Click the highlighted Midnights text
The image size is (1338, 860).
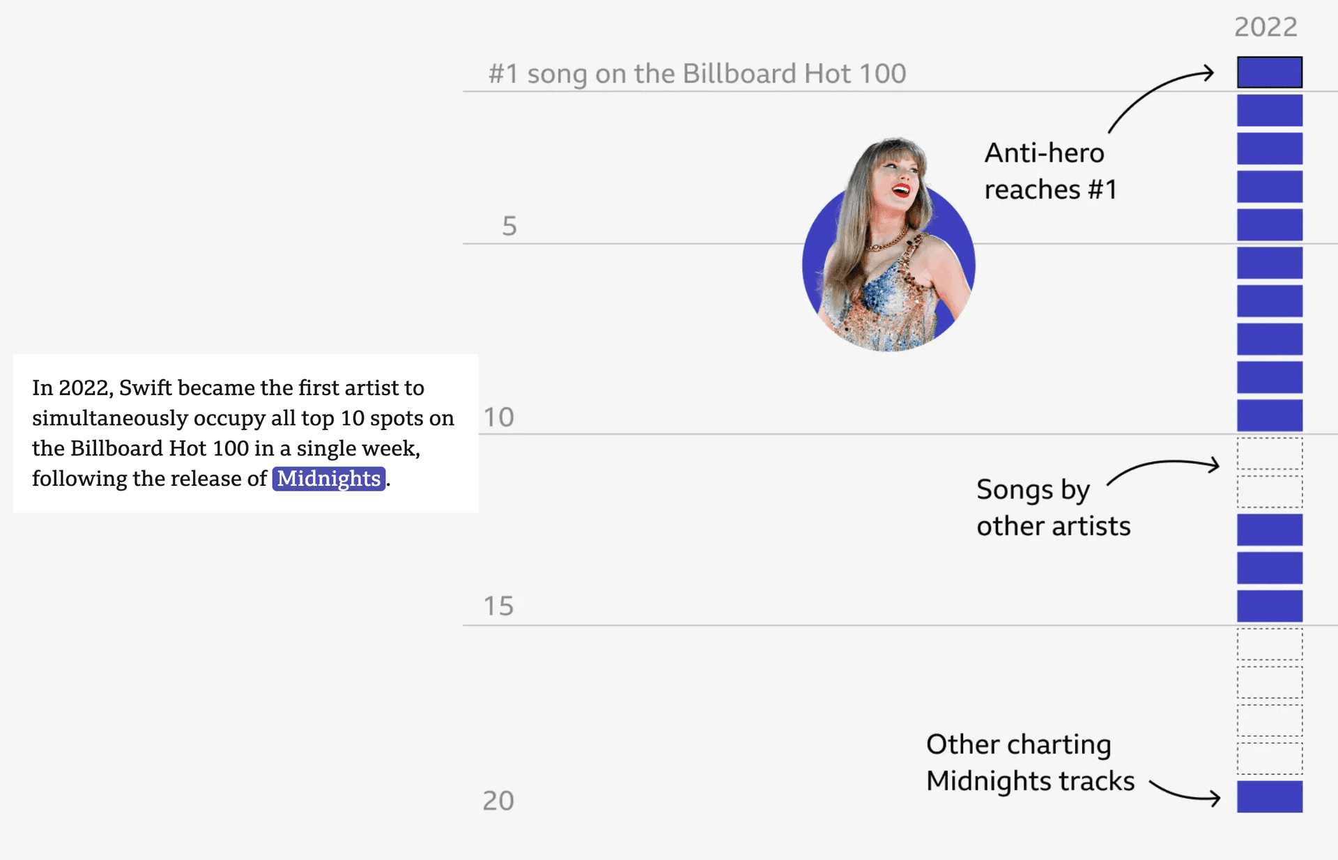click(x=329, y=479)
